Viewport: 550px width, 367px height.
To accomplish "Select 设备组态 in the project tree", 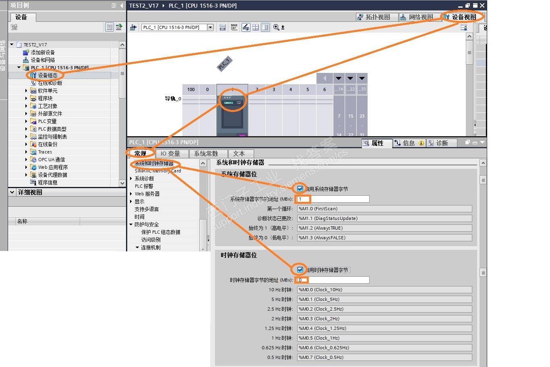I will [x=48, y=75].
